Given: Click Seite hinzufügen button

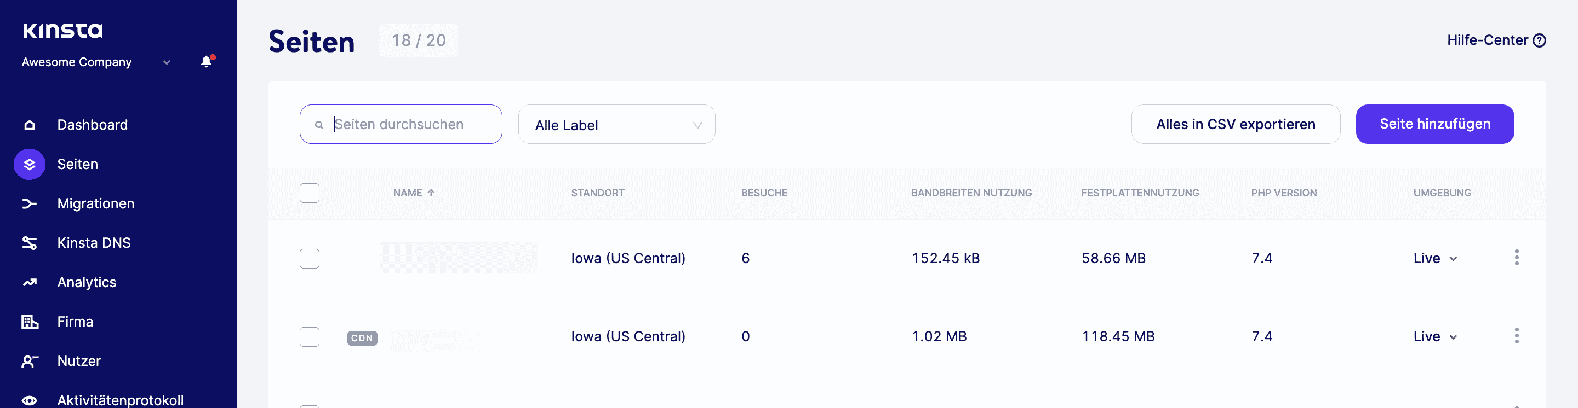Looking at the screenshot, I should (x=1434, y=124).
